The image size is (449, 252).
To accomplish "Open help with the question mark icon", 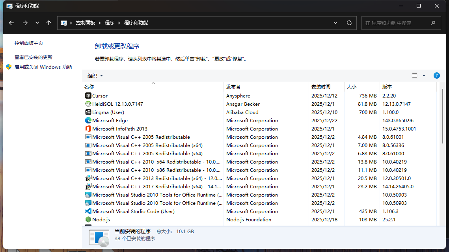I will [x=436, y=75].
